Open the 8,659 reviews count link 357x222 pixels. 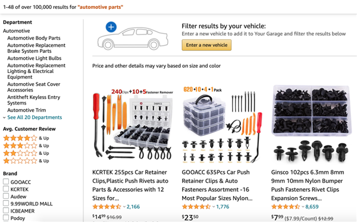click(312, 207)
